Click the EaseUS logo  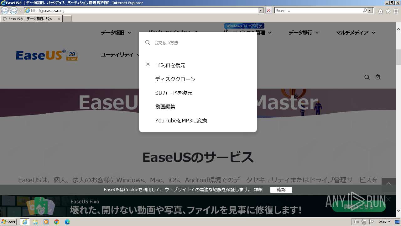[41, 55]
